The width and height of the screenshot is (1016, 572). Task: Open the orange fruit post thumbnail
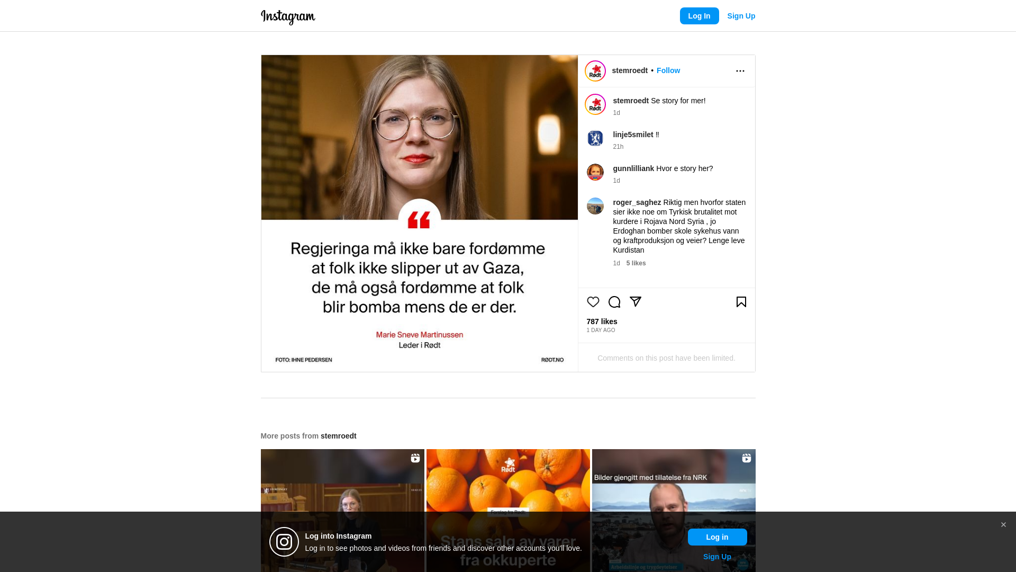pos(508,511)
